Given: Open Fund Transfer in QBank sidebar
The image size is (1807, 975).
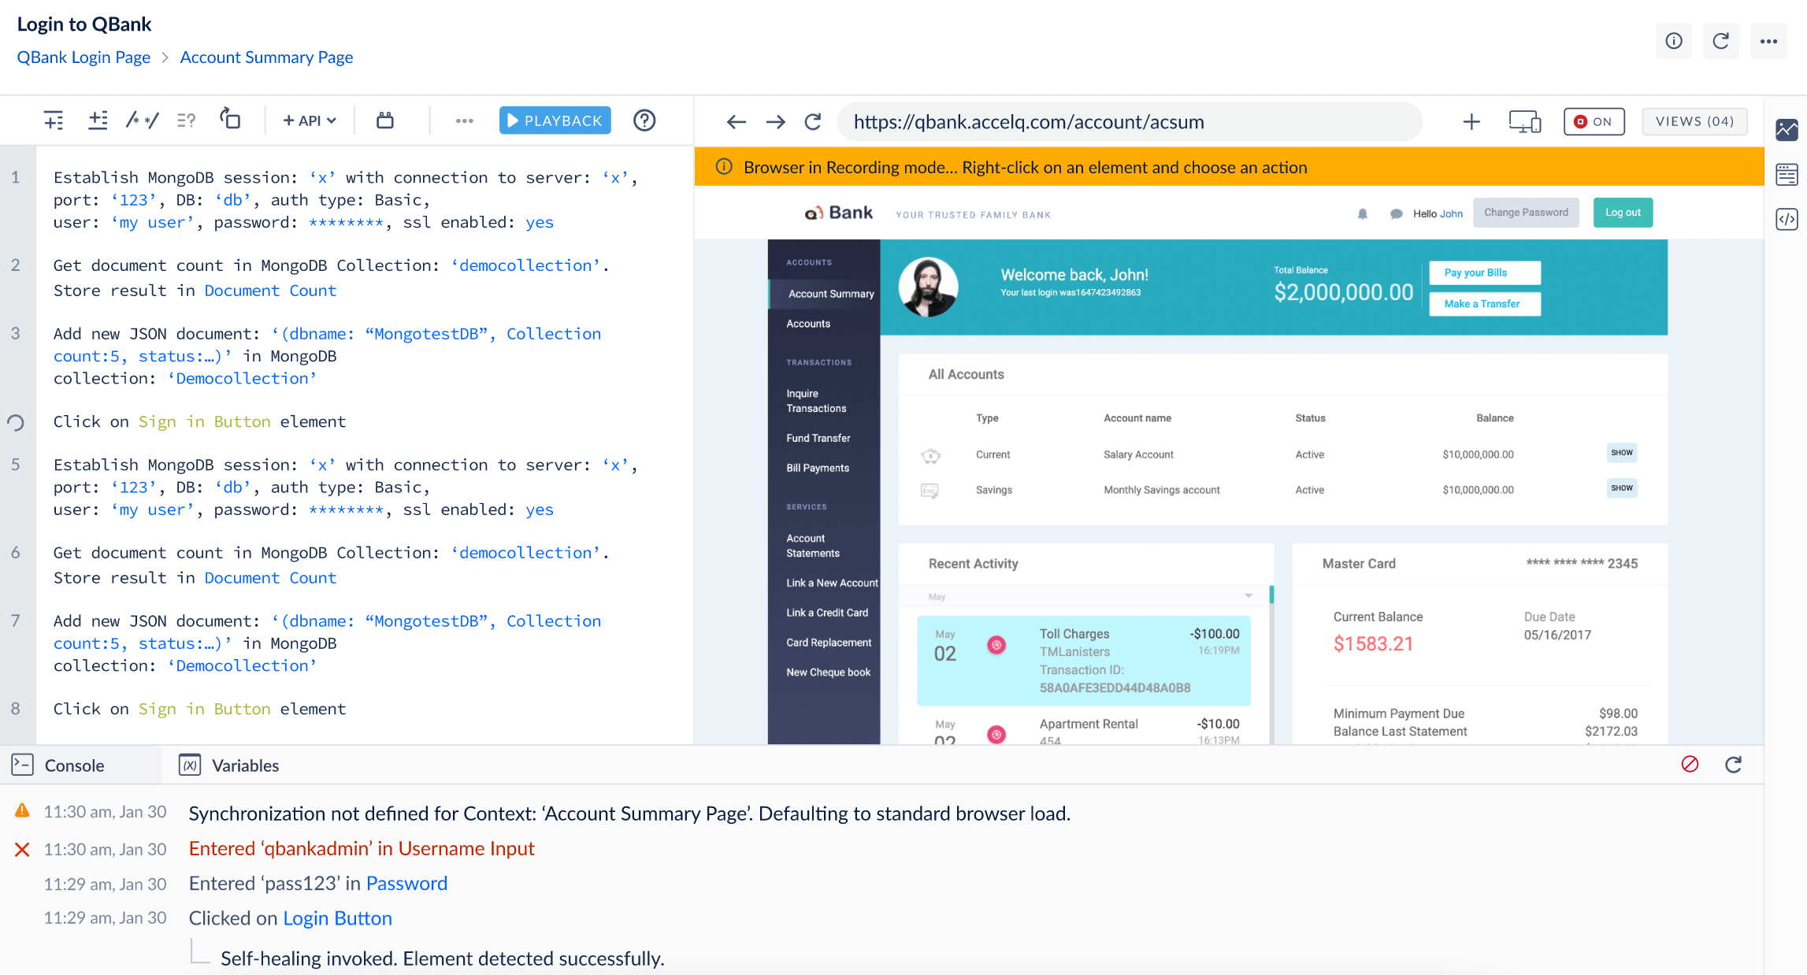Looking at the screenshot, I should tap(818, 438).
